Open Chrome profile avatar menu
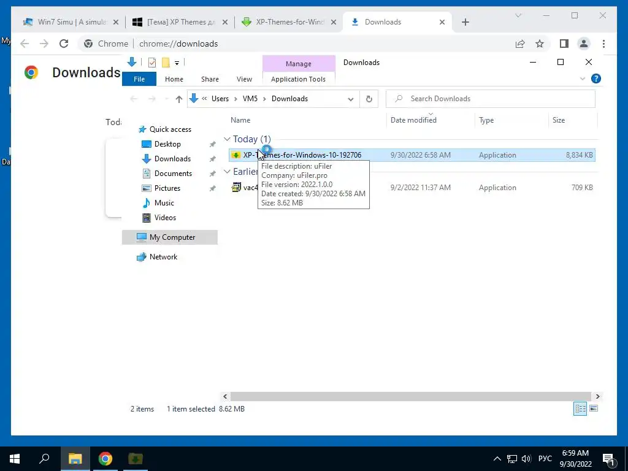The image size is (628, 471). tap(584, 44)
